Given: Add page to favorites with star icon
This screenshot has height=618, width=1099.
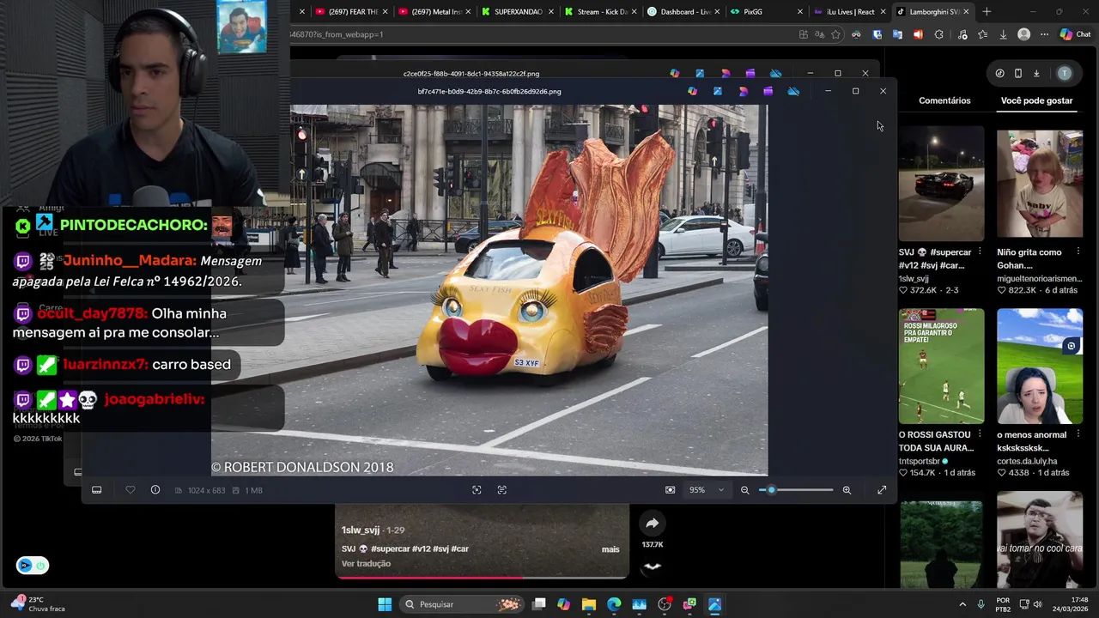Looking at the screenshot, I should [835, 34].
